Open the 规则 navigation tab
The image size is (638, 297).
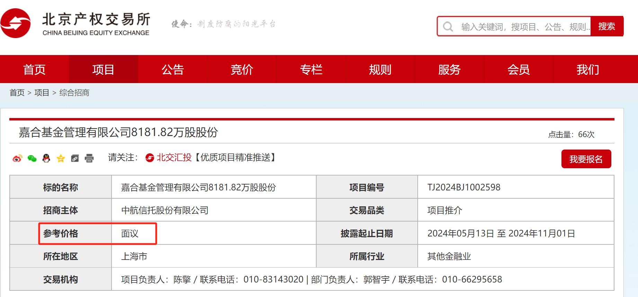(x=380, y=69)
